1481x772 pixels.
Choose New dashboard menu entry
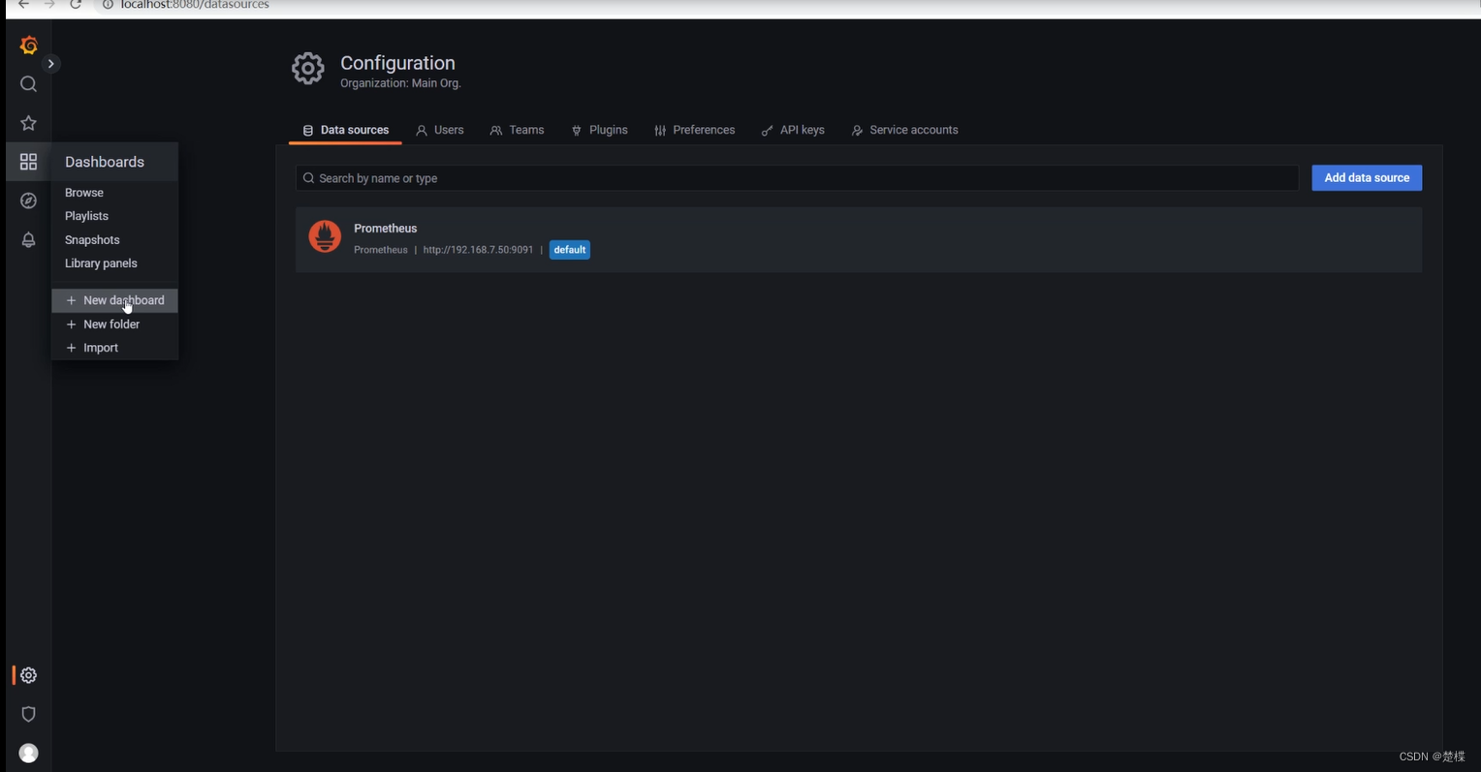tap(114, 300)
